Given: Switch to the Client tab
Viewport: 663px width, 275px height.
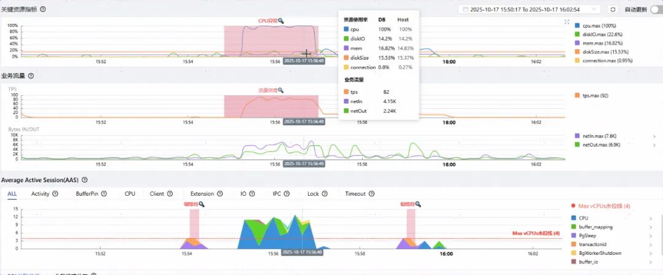Looking at the screenshot, I should pos(157,194).
